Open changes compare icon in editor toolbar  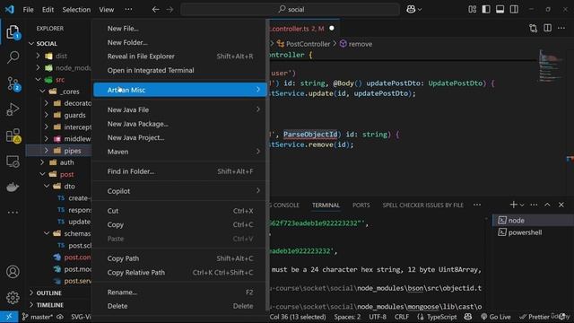(534, 28)
